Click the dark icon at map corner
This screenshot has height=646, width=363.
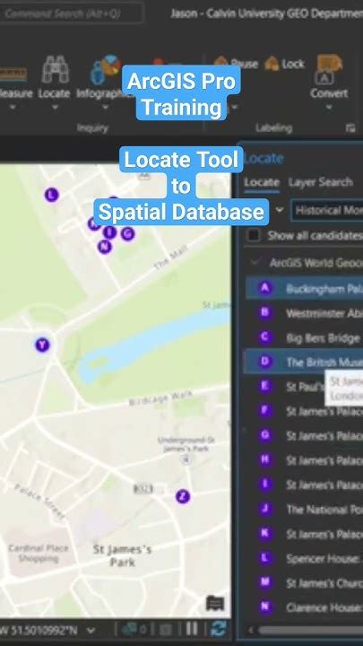pyautogui.click(x=215, y=604)
